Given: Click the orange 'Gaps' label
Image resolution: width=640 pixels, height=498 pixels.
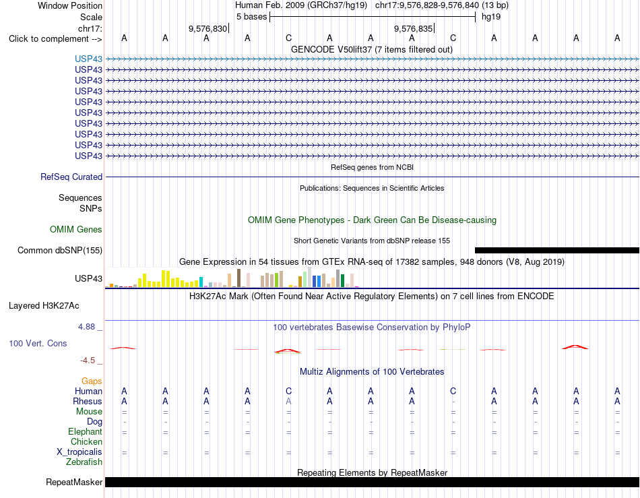Looking at the screenshot, I should click(x=92, y=381).
